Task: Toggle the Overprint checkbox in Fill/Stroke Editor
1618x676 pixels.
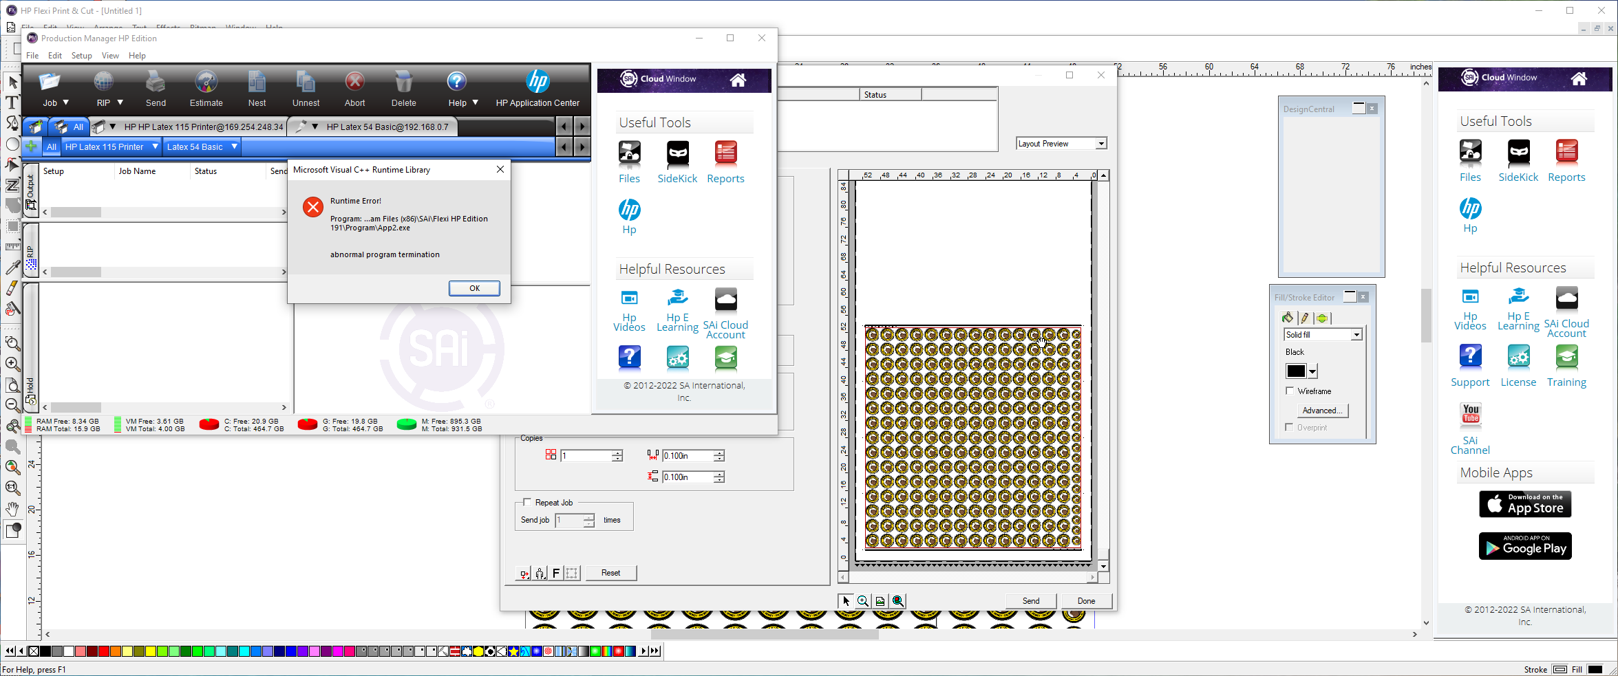Action: coord(1290,427)
